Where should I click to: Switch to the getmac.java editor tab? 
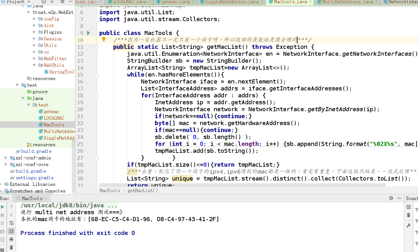[176, 2]
